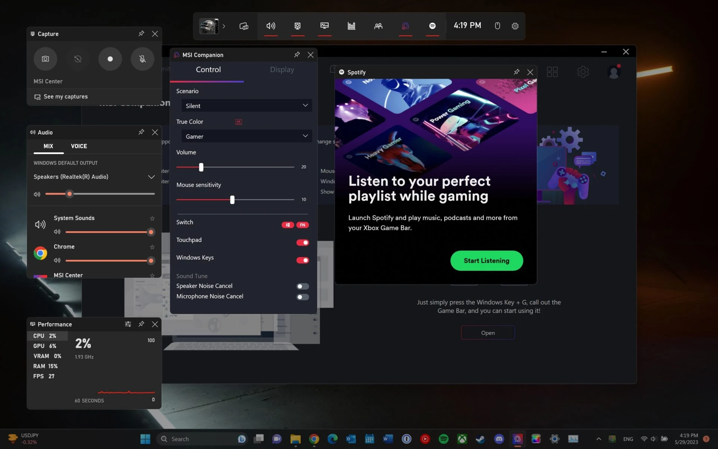Open Xbox Social widget from Game Bar
Image resolution: width=718 pixels, height=449 pixels.
click(x=378, y=26)
